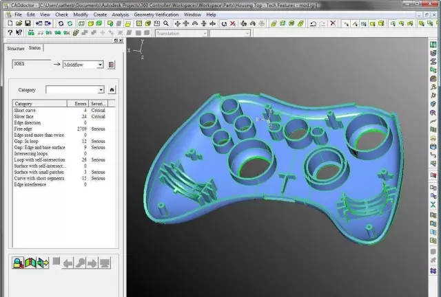The height and width of the screenshot is (297, 441).
Task: Click the What's This help pointer icon
Action: click(19, 33)
